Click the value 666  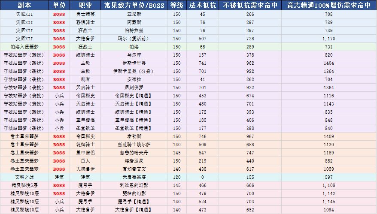pos(250,185)
